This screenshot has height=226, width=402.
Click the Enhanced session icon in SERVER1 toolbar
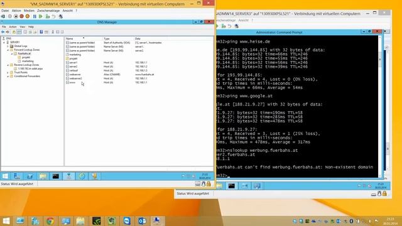point(61,16)
